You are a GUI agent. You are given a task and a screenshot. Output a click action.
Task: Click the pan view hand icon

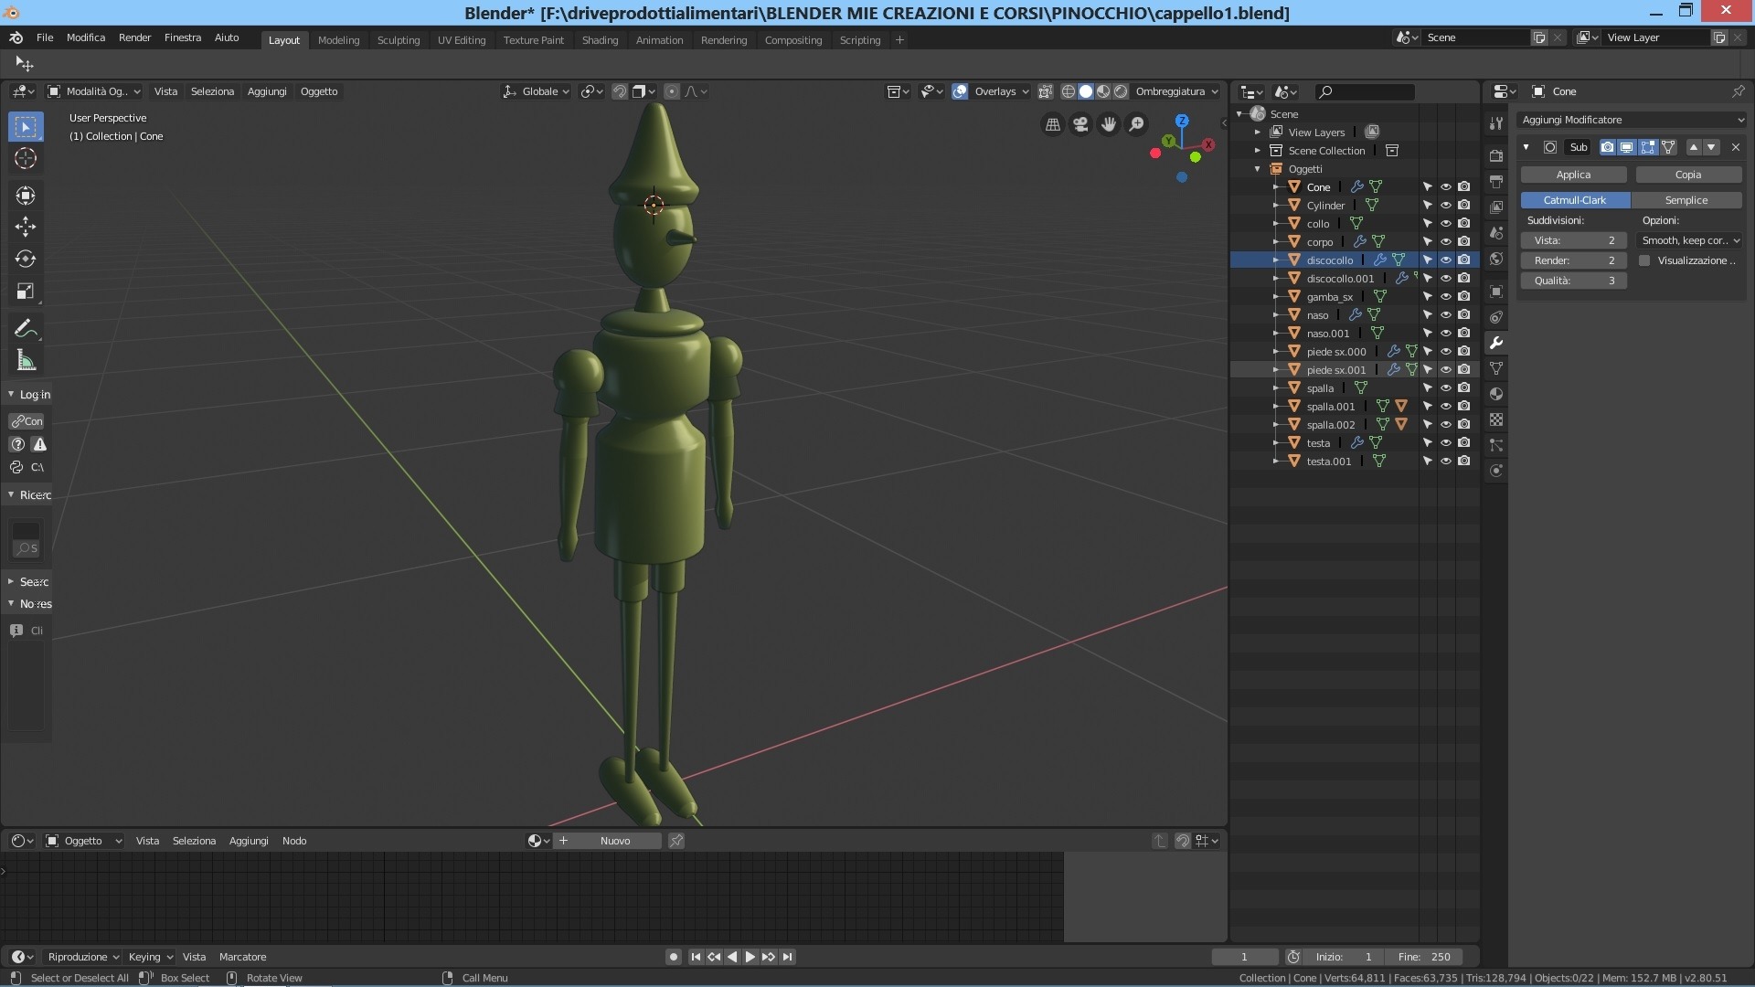[1109, 124]
